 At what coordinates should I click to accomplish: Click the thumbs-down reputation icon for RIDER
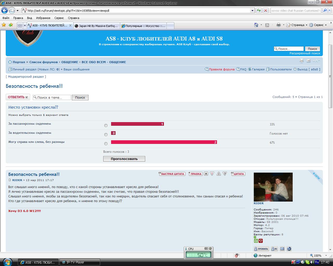tap(261, 241)
